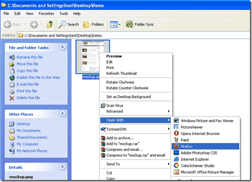Open the File menu
The image size is (252, 182).
point(6,13)
